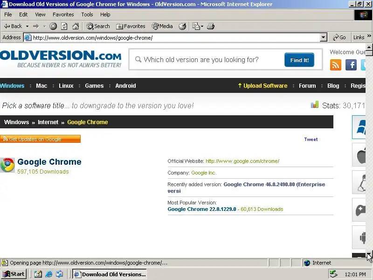This screenshot has width=373, height=280.
Task: Click the OldVersion.com logo
Action: pos(61,59)
